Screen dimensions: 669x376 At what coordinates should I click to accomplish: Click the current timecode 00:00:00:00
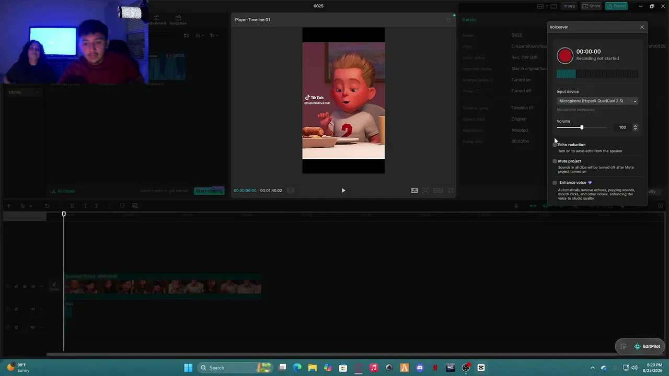point(245,191)
